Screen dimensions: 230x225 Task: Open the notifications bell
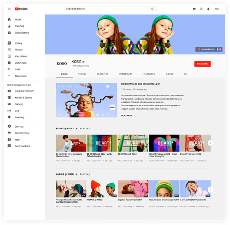208,9
